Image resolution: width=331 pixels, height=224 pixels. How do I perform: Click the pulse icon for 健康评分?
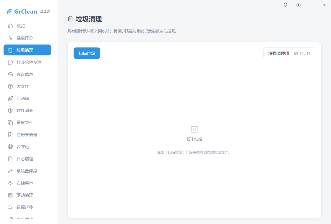tap(10, 38)
